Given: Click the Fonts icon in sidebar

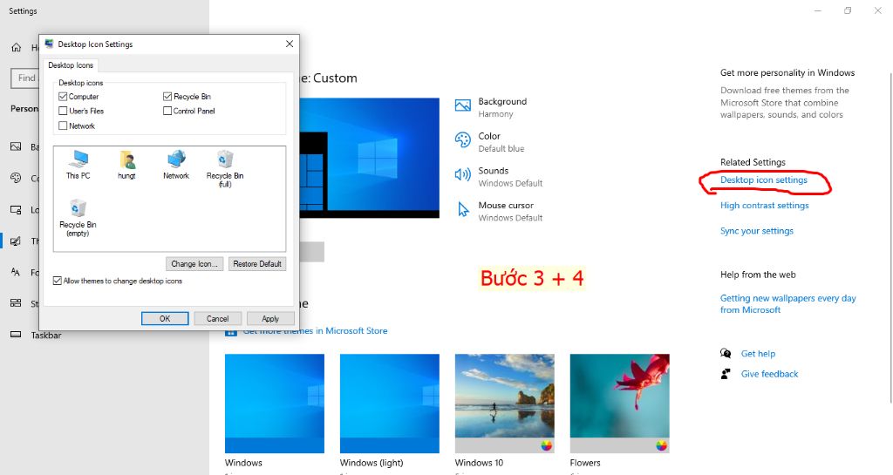Looking at the screenshot, I should pos(16,272).
